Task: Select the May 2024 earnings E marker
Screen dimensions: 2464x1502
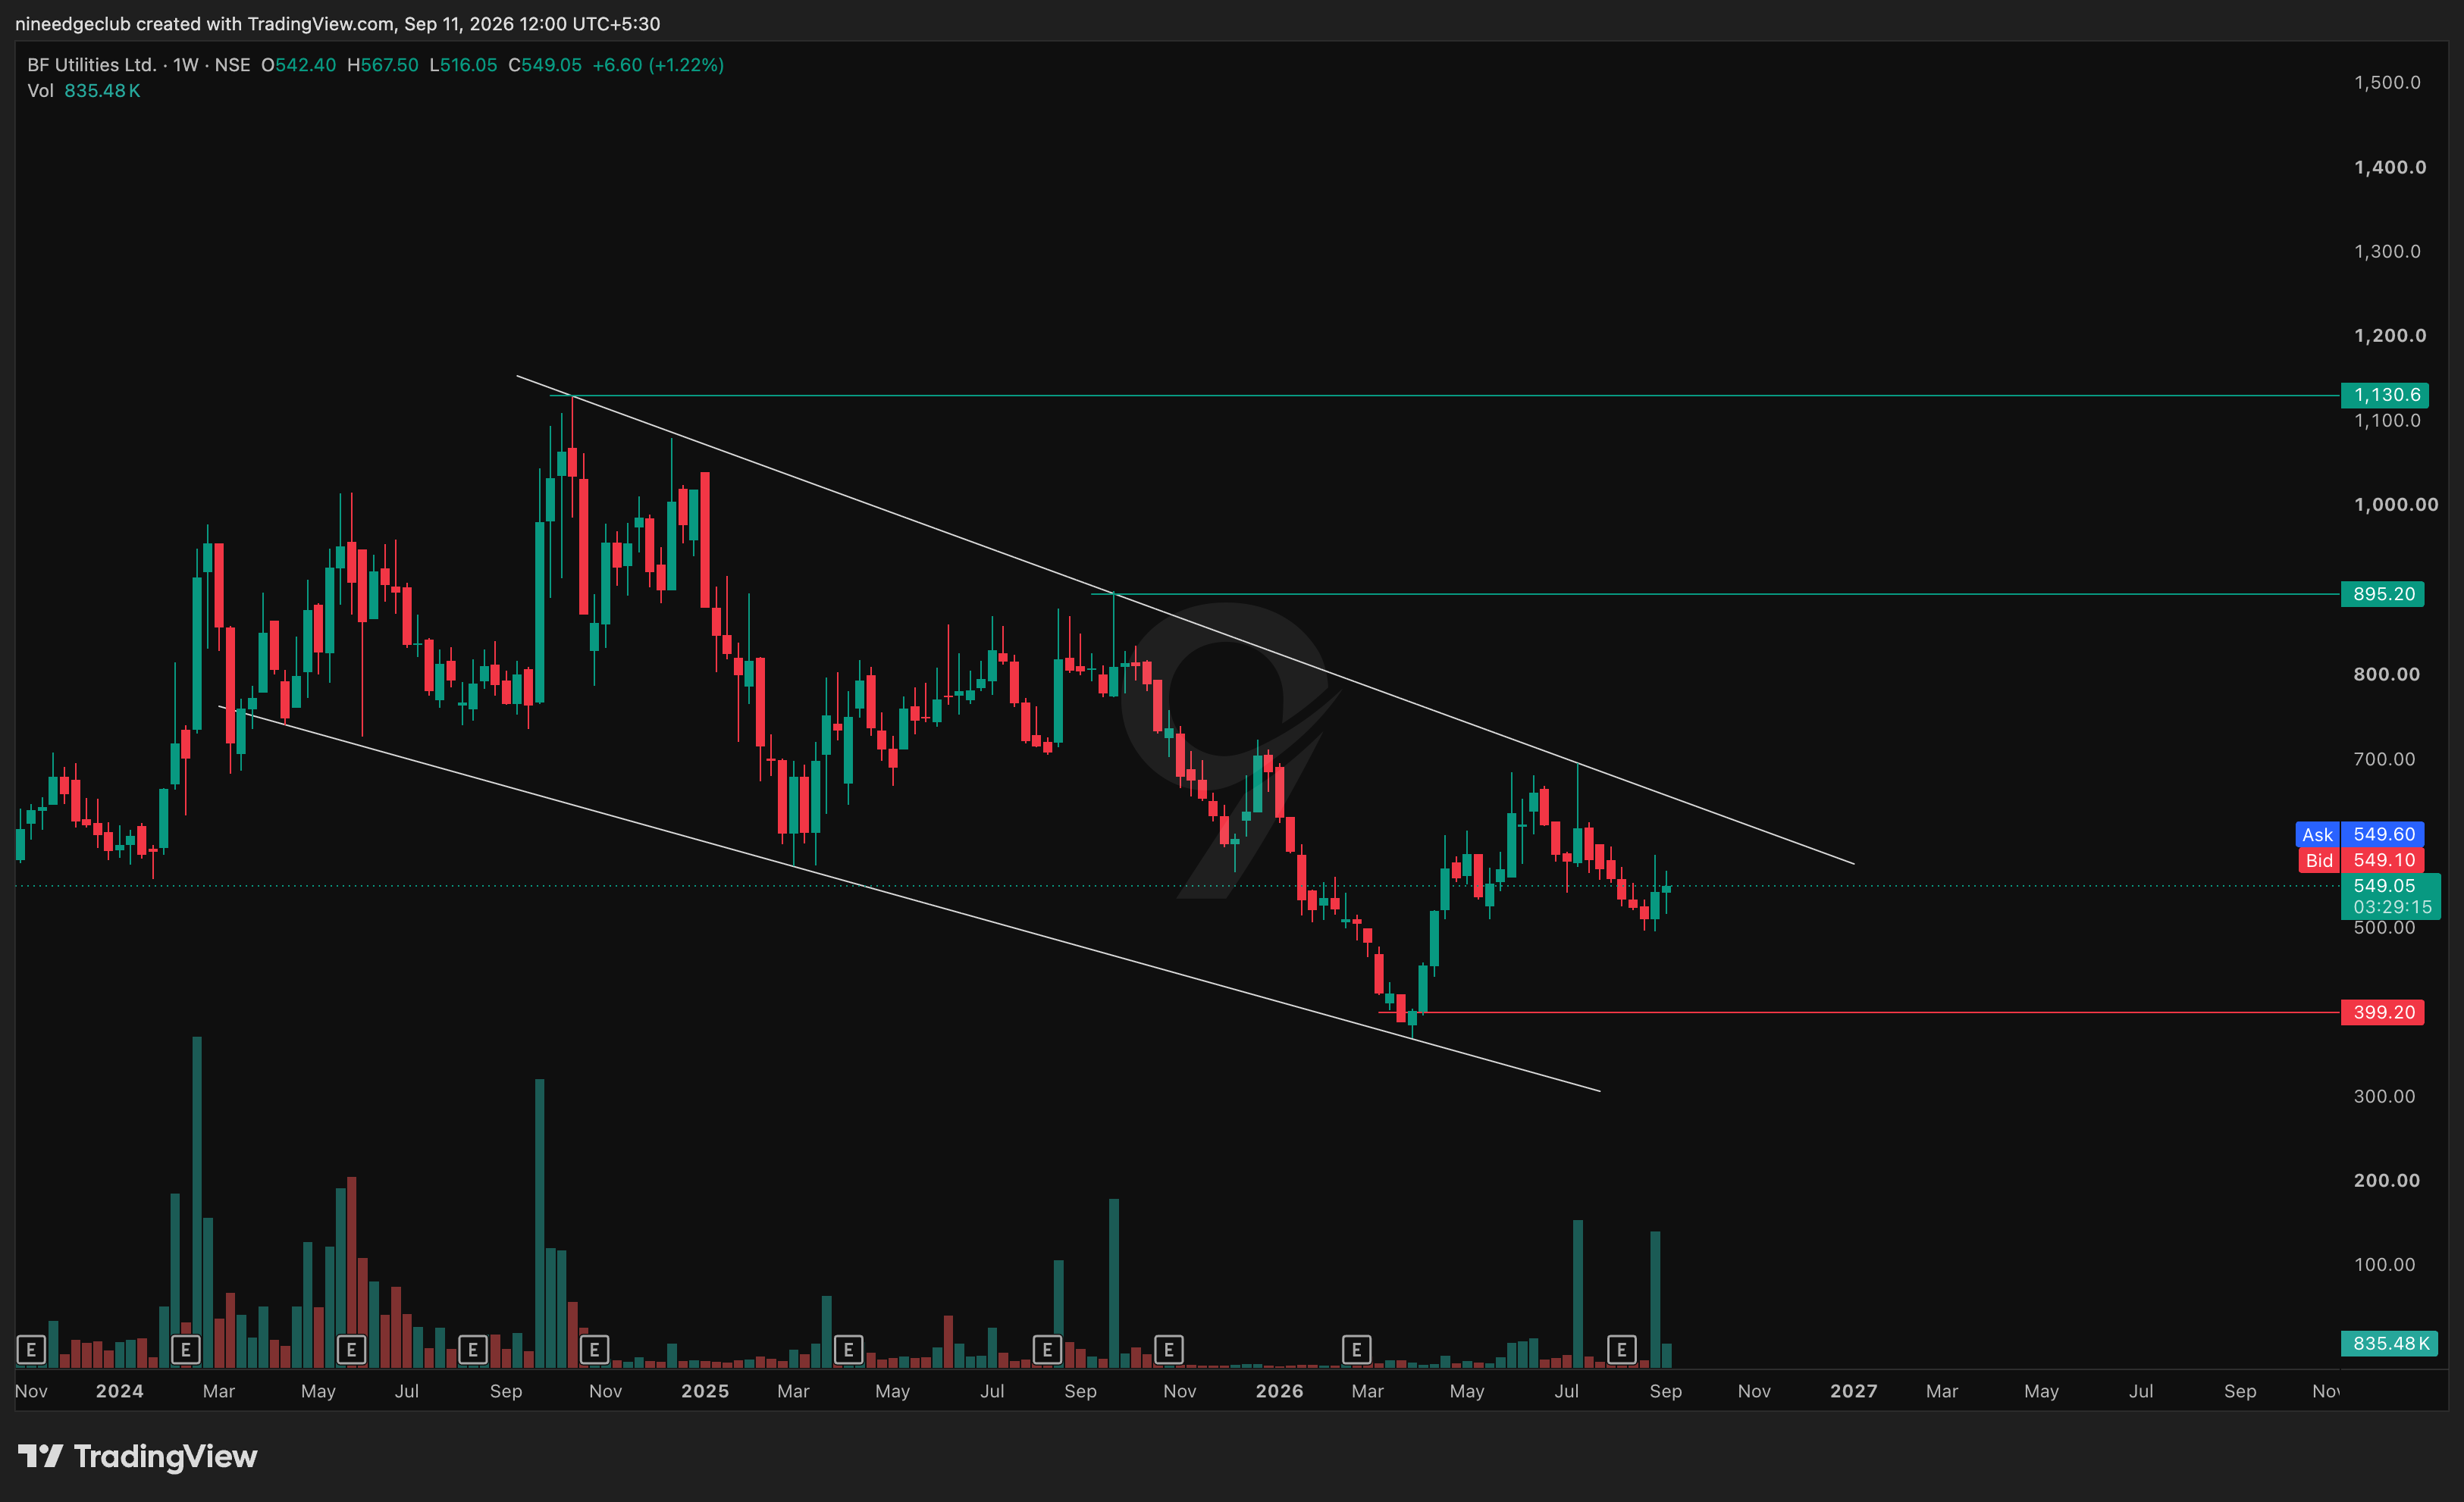Action: [351, 1350]
